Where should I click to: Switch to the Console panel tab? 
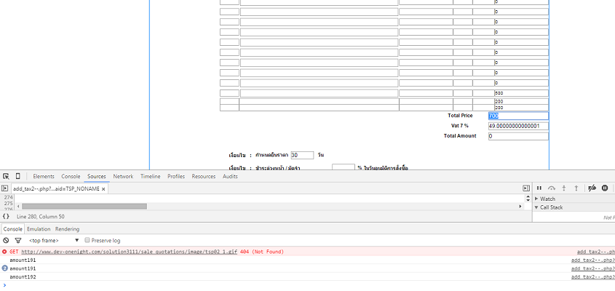(x=71, y=177)
